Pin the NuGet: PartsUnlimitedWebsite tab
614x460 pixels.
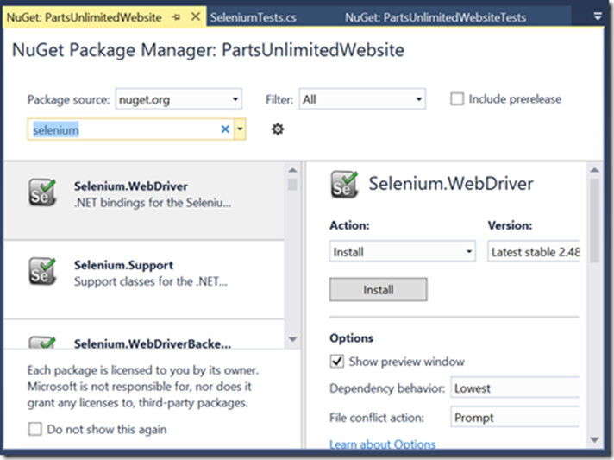[177, 17]
